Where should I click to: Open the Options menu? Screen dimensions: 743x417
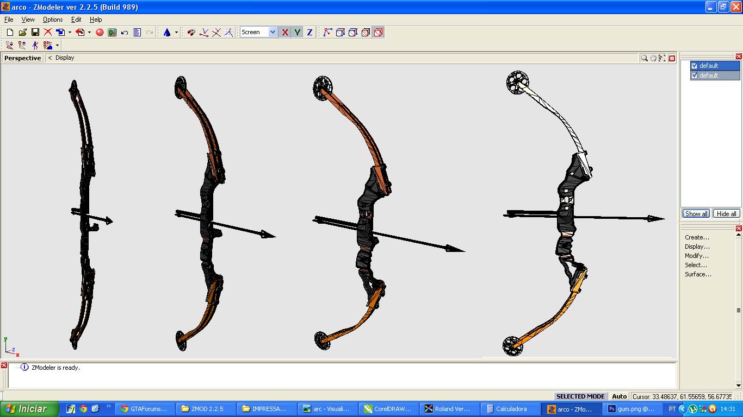[x=53, y=20]
